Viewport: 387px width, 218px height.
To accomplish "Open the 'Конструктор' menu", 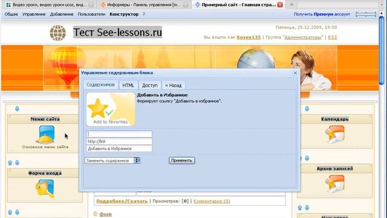I will [124, 15].
